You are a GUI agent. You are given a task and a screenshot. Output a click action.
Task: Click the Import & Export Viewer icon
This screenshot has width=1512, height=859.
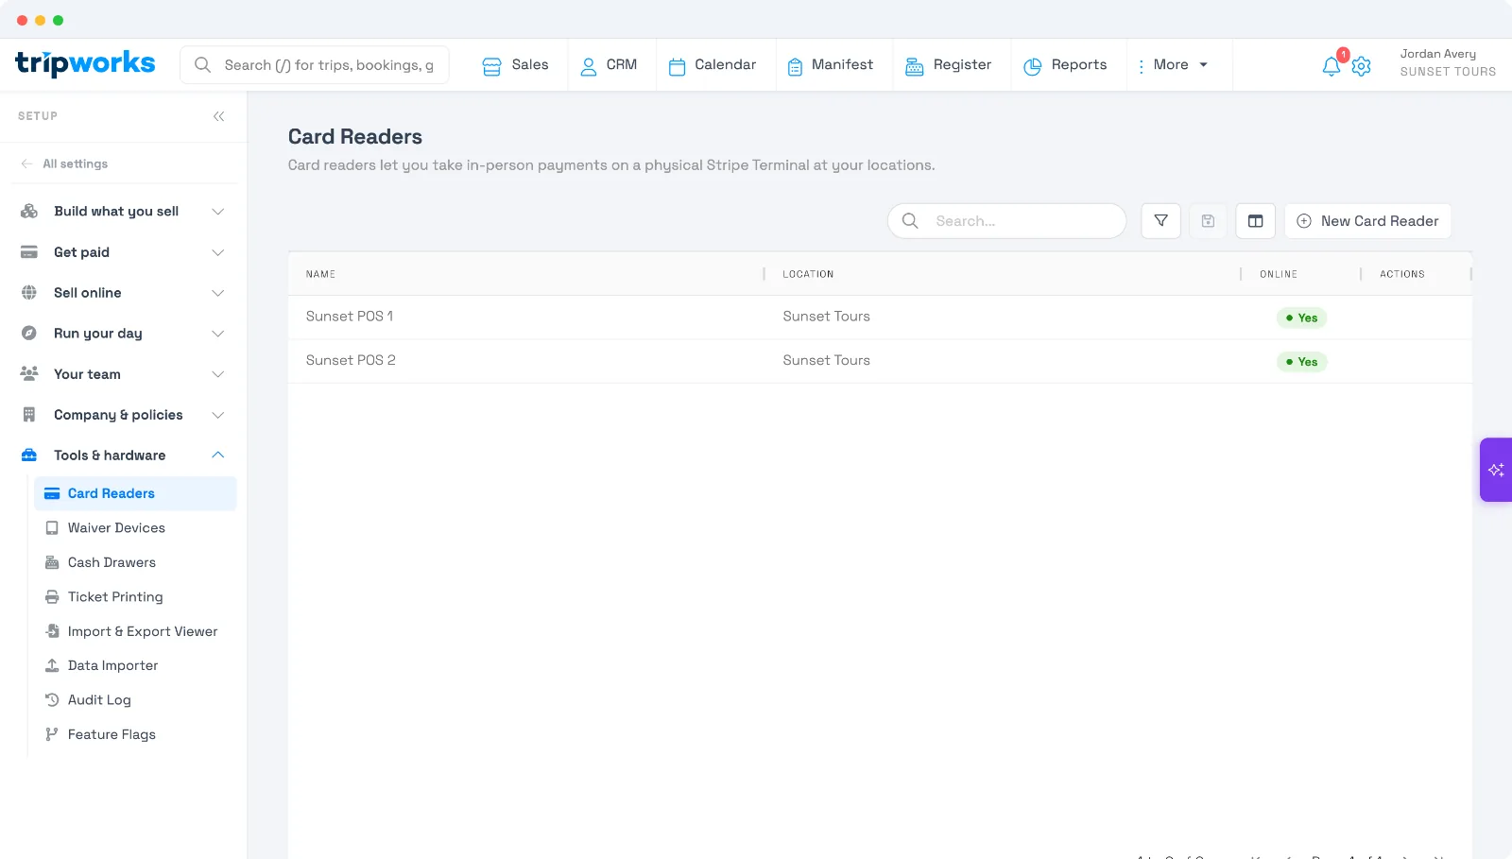coord(52,631)
